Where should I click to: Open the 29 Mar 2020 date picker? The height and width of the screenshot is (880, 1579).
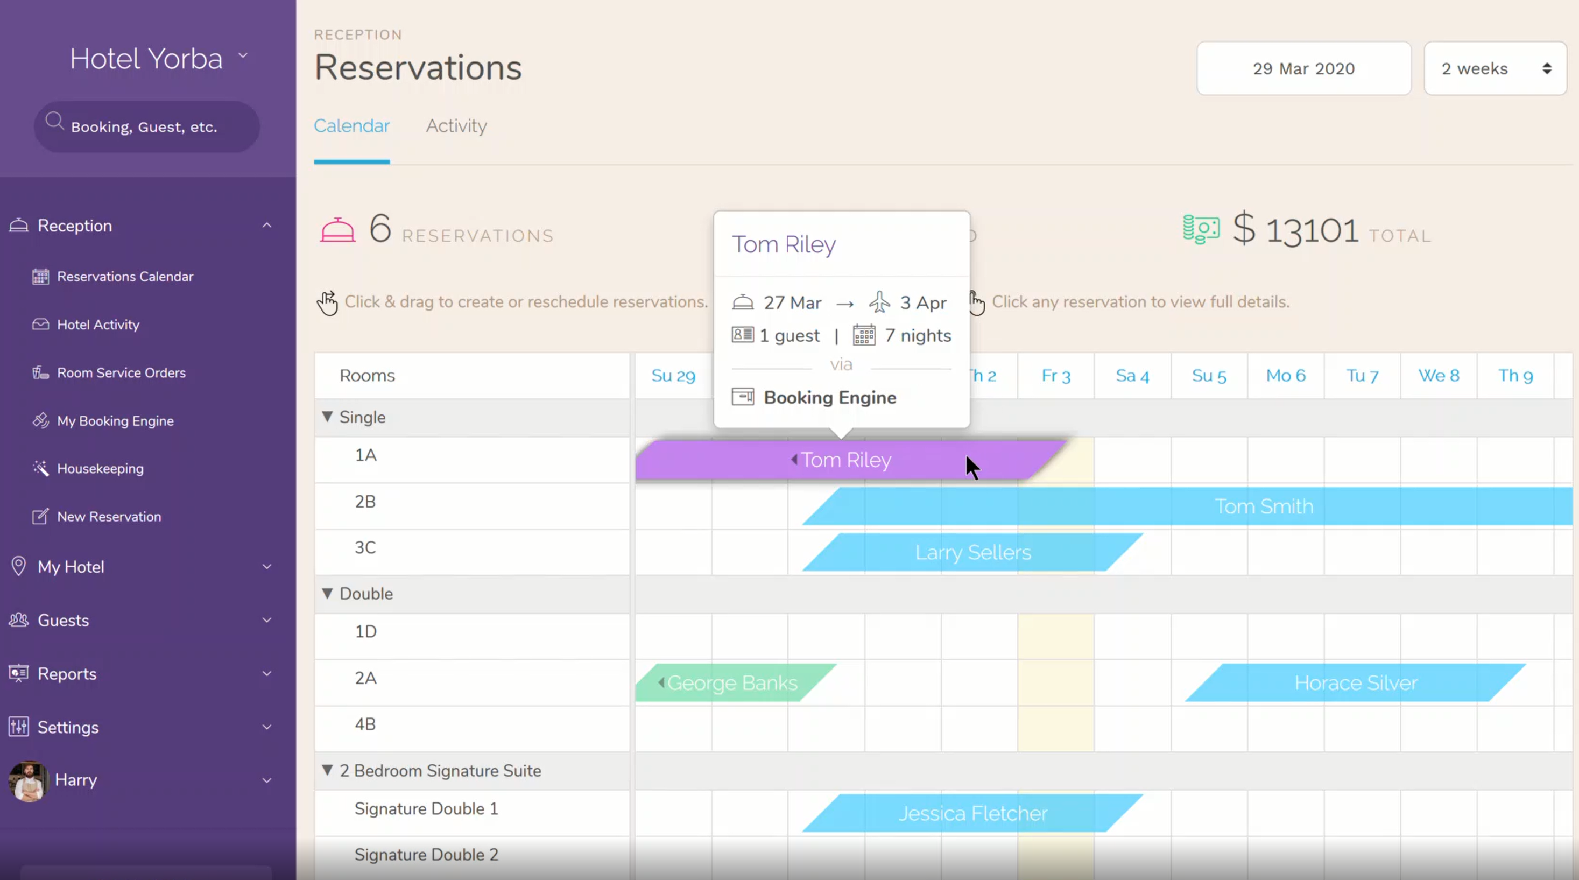click(1304, 68)
